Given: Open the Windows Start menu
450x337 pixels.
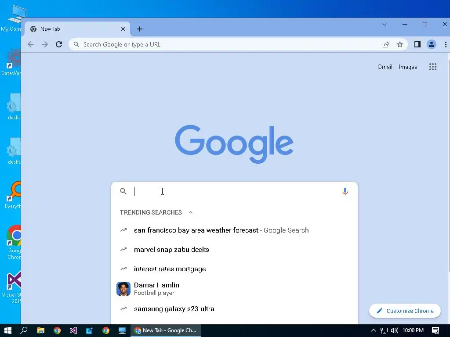Looking at the screenshot, I should pyautogui.click(x=8, y=330).
